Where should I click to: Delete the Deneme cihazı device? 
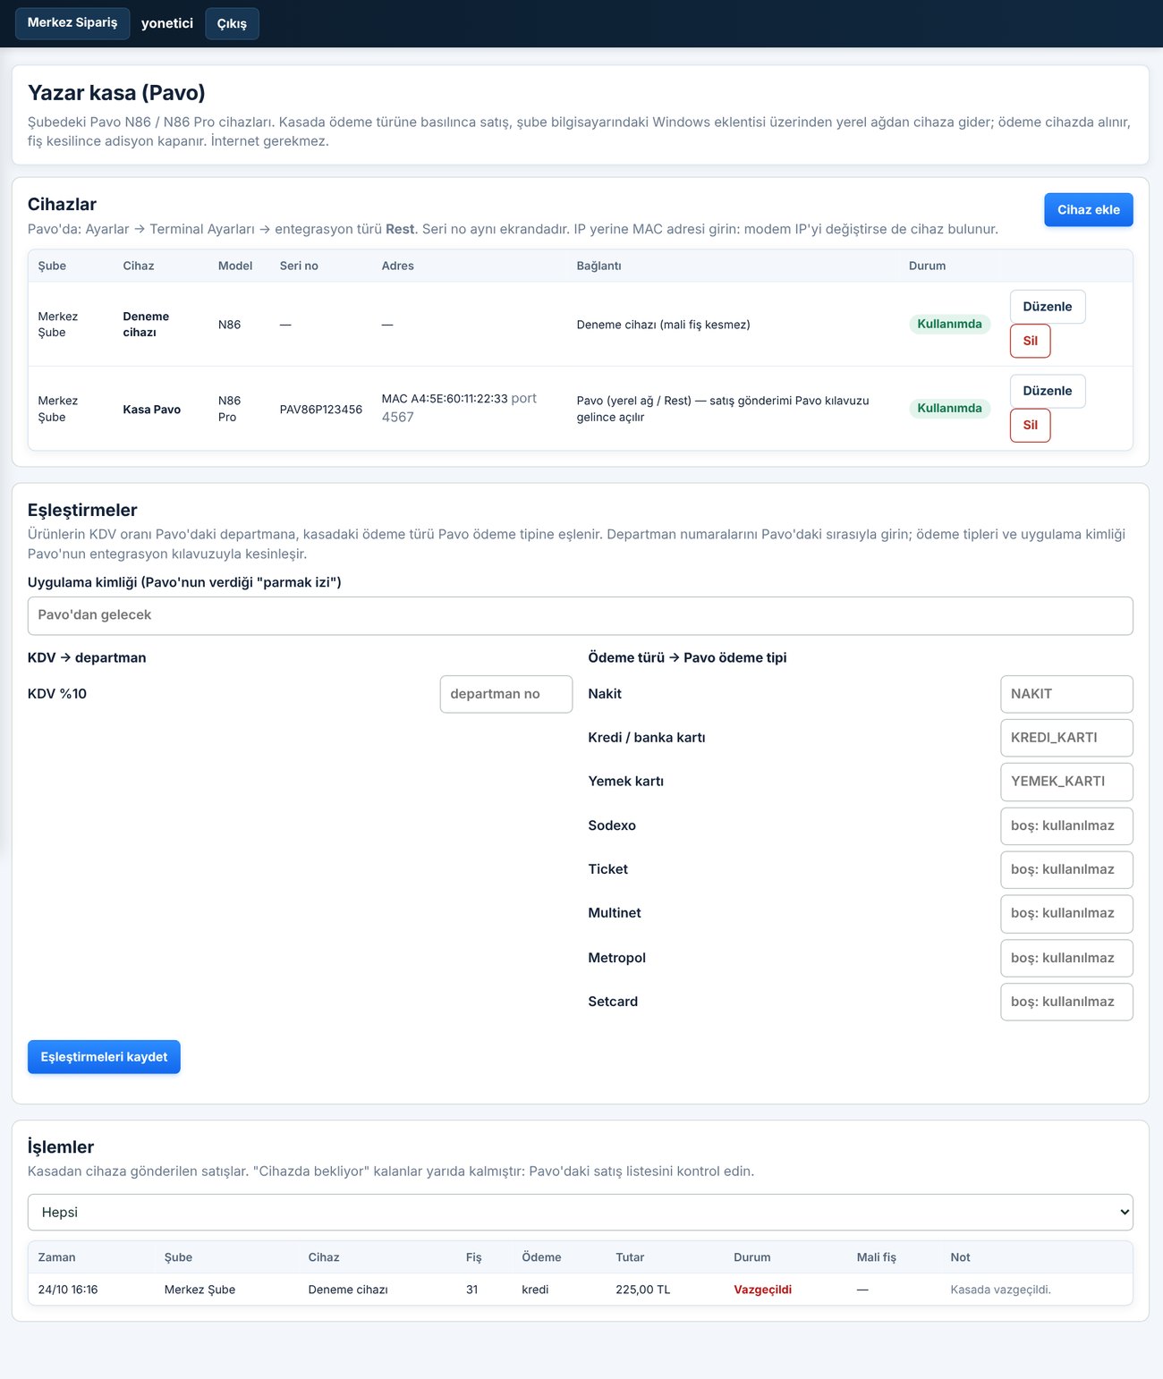[1030, 341]
